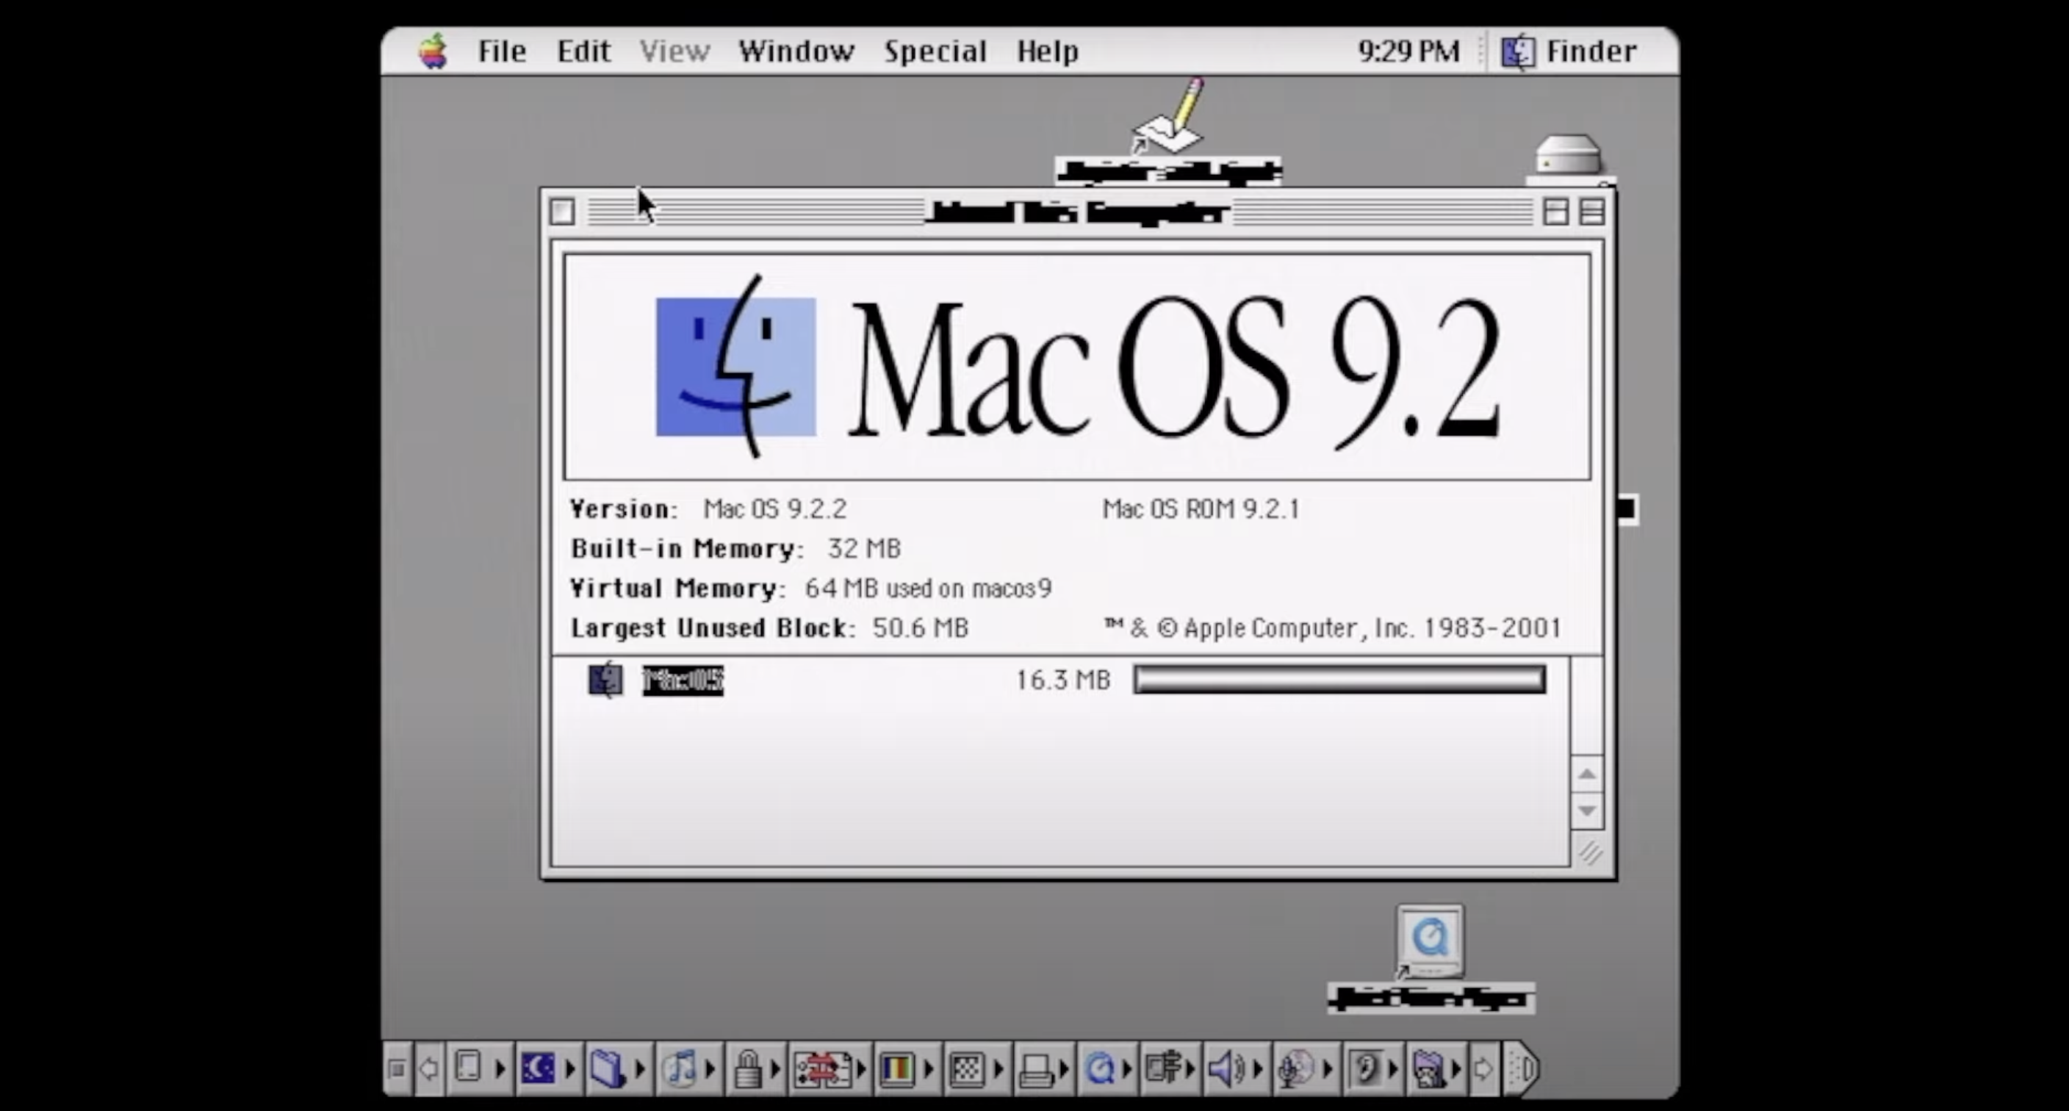The image size is (2069, 1111).
Task: Click the Finder face in Mac OS banner
Action: 735,367
